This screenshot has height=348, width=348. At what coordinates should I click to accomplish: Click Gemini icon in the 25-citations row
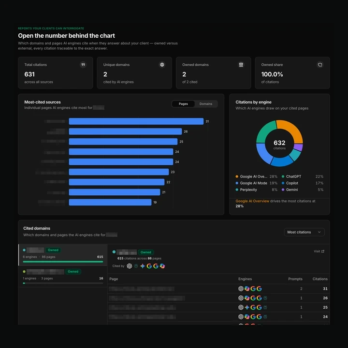point(247,307)
